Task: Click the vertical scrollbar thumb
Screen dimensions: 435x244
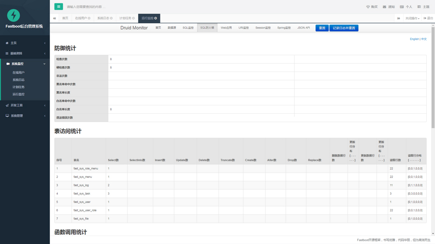Action: point(433,78)
